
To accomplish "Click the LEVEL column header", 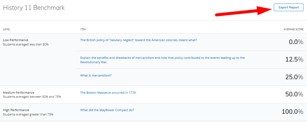I will pos(7,29).
